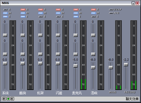This screenshot has width=141, height=103.
Task: Toggle the E button on 系统 channel
Action: coord(5,17)
